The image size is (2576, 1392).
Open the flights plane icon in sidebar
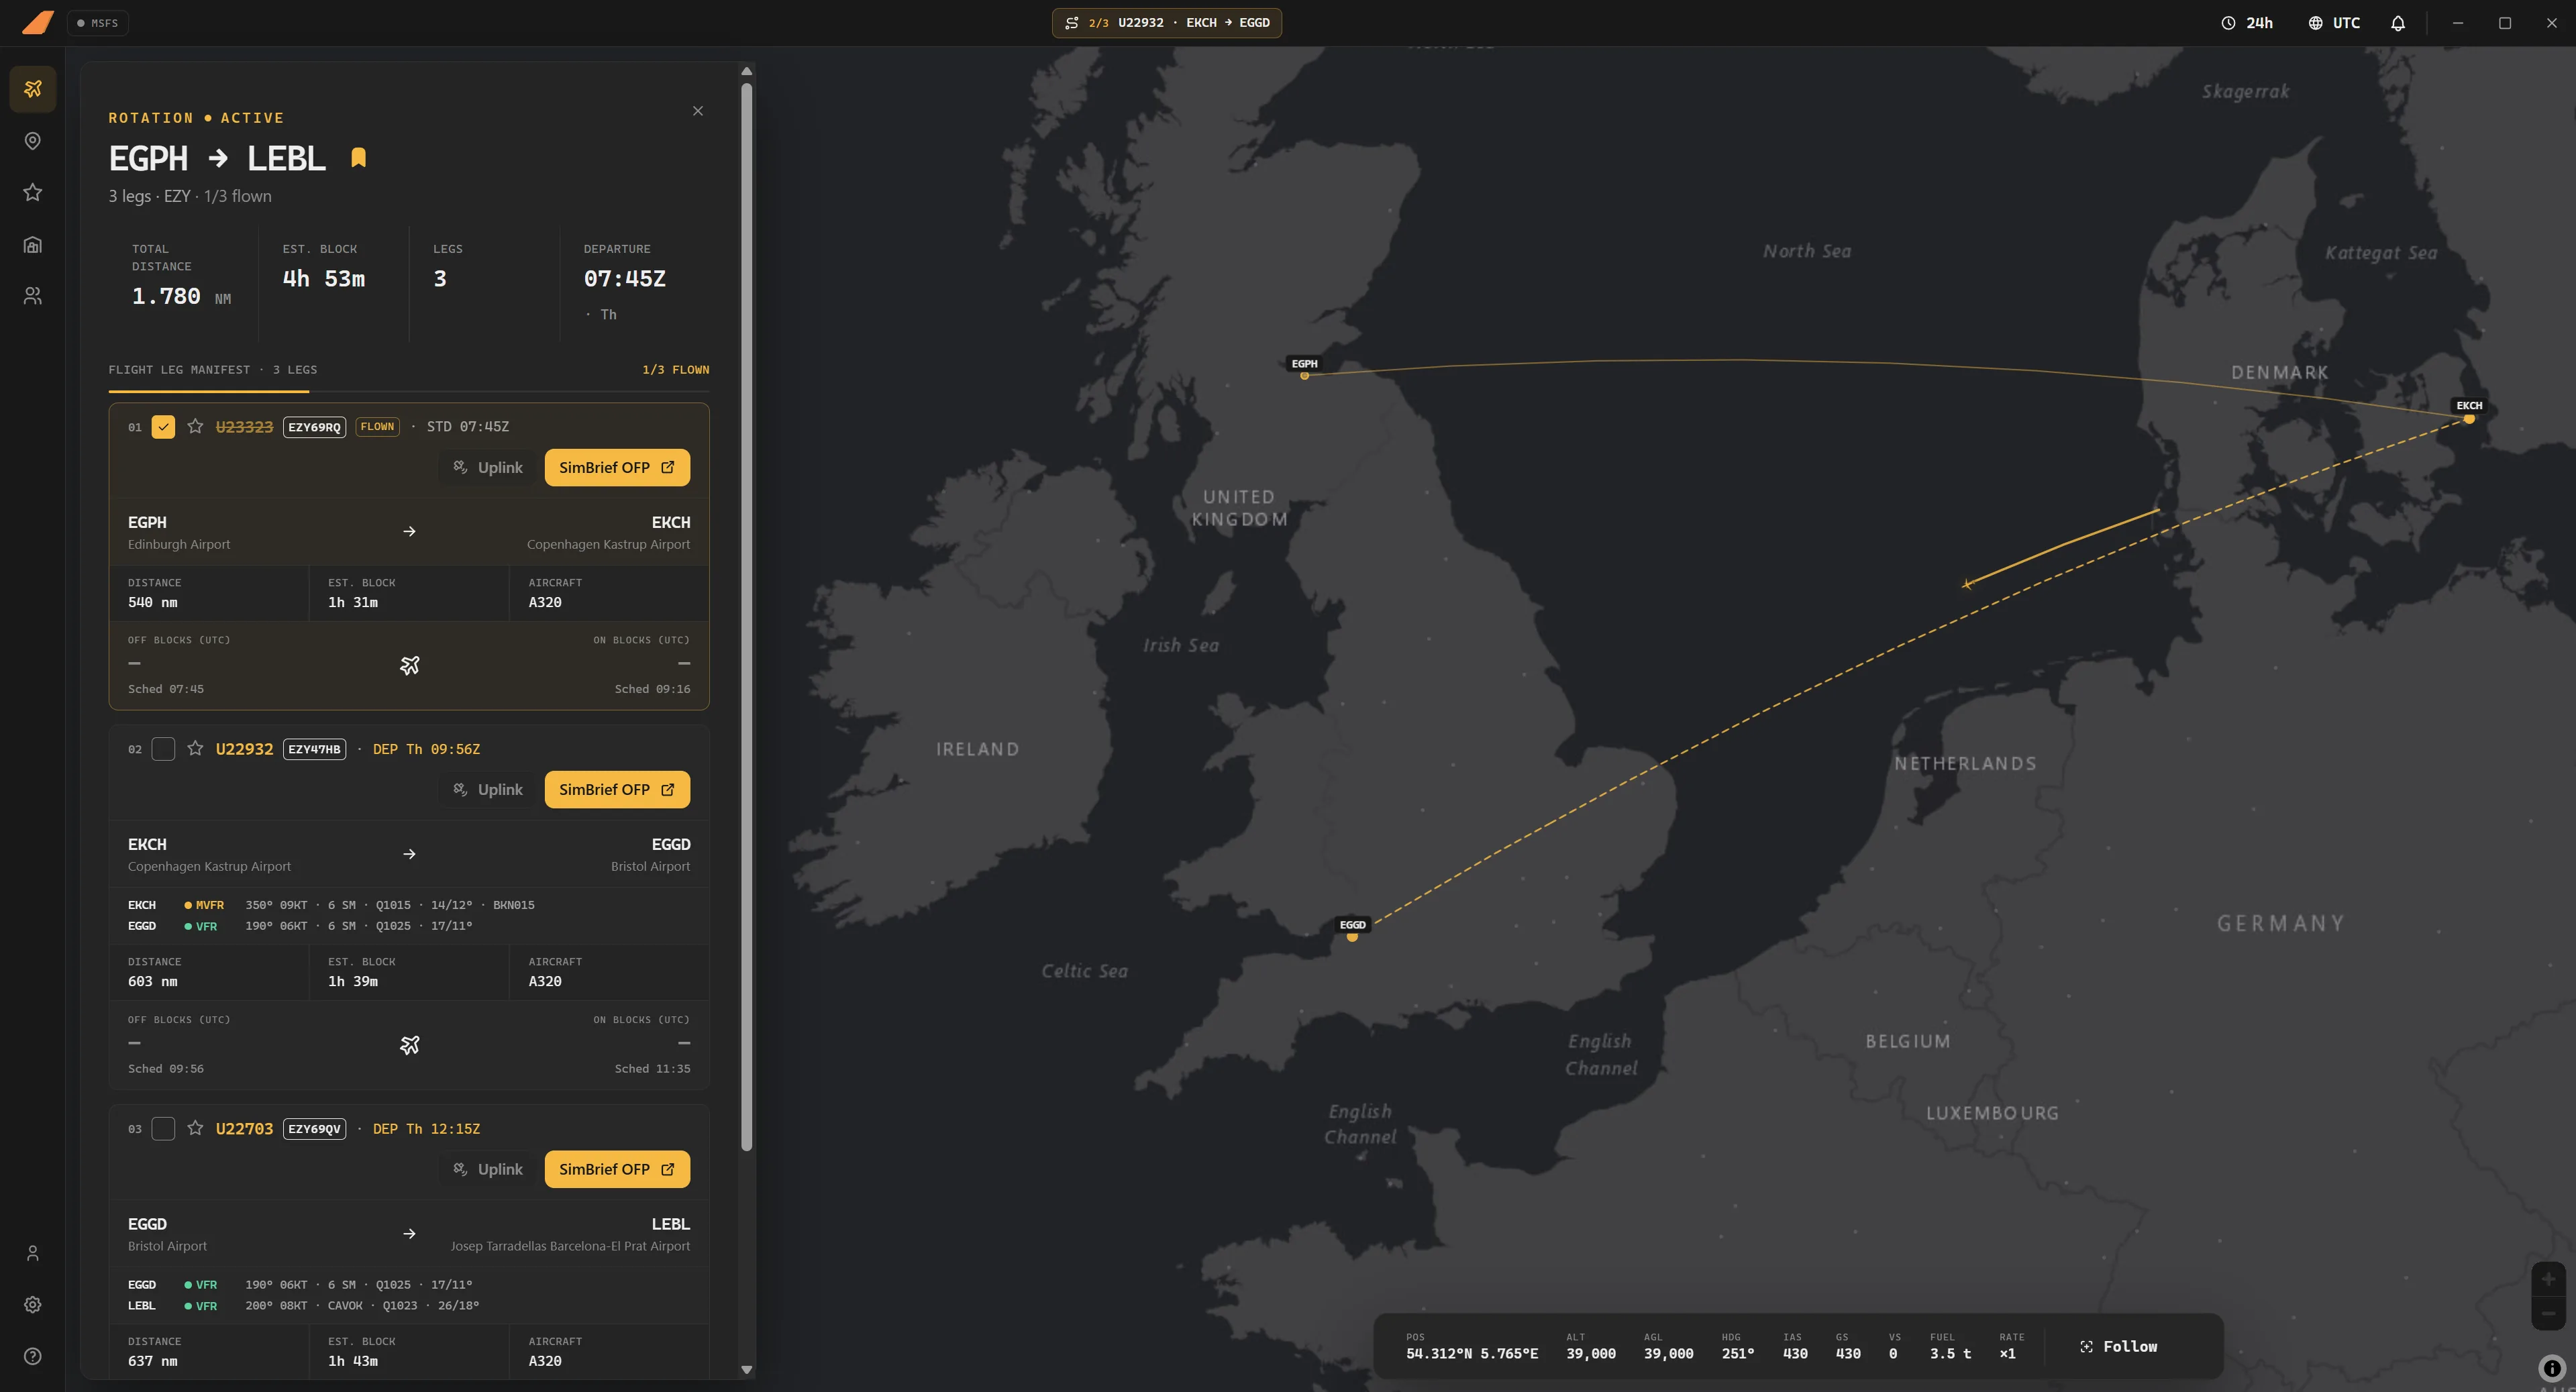coord(33,89)
